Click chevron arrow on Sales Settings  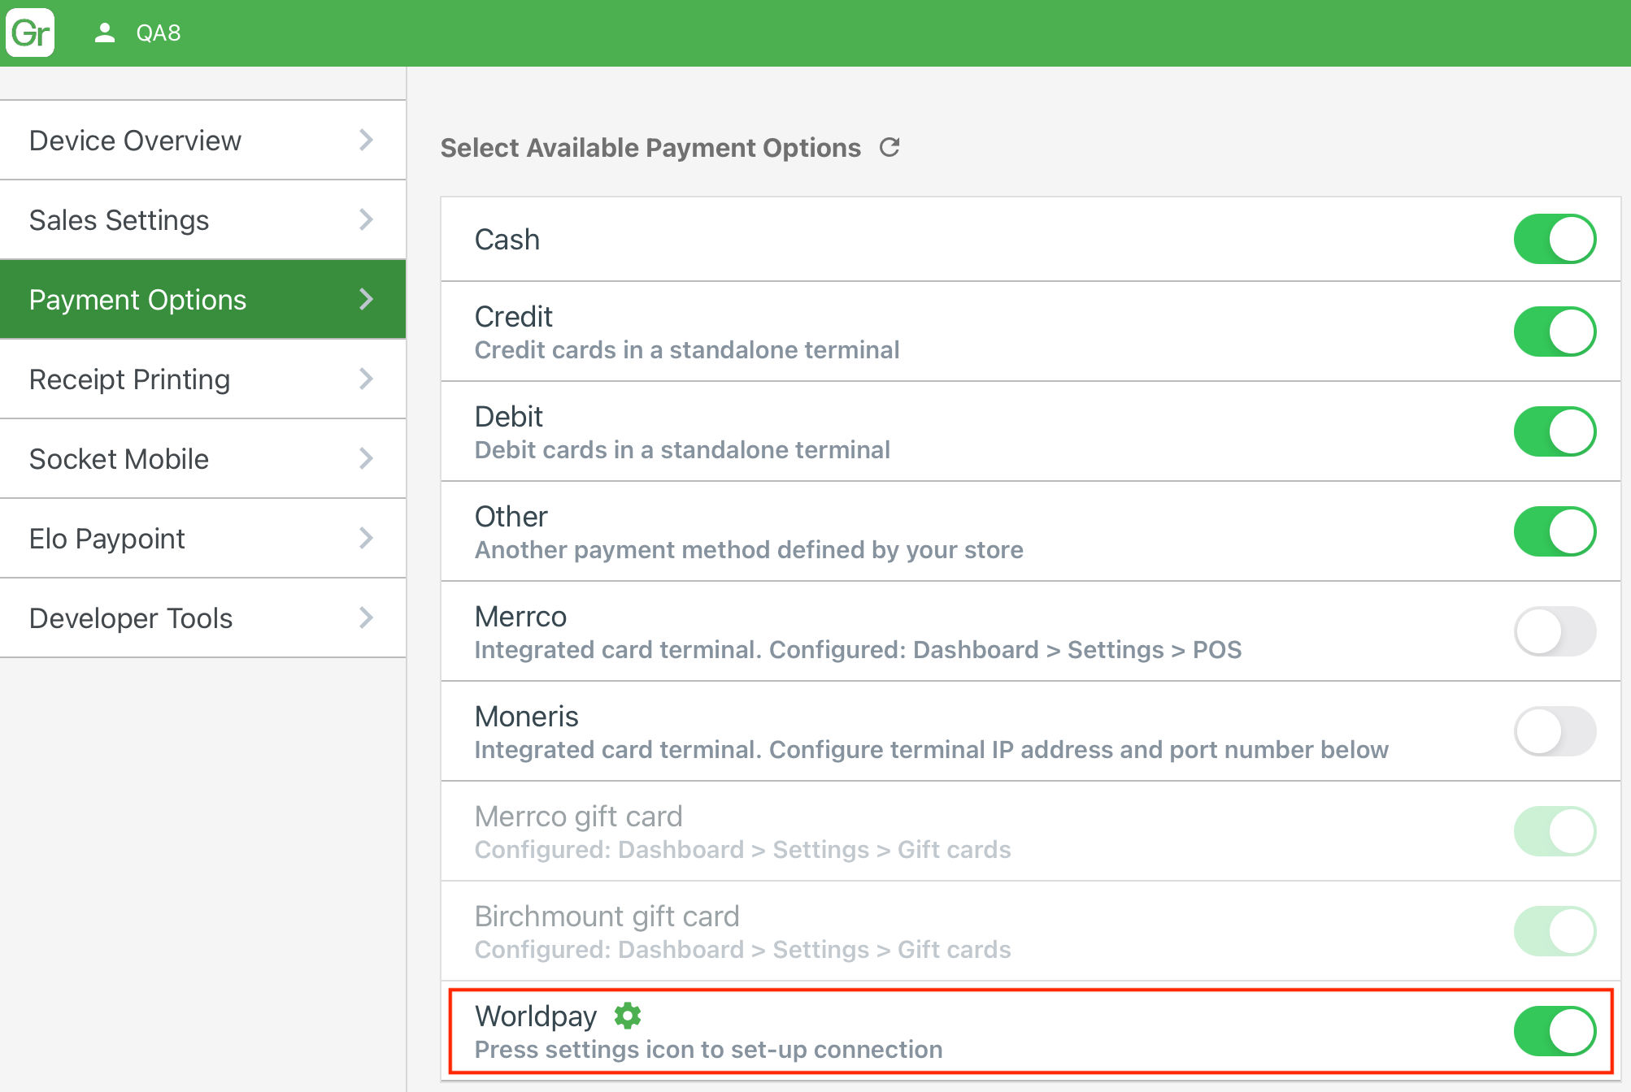click(x=366, y=219)
